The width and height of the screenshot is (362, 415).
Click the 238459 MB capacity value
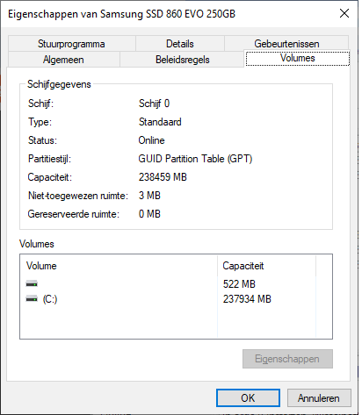[x=163, y=177]
